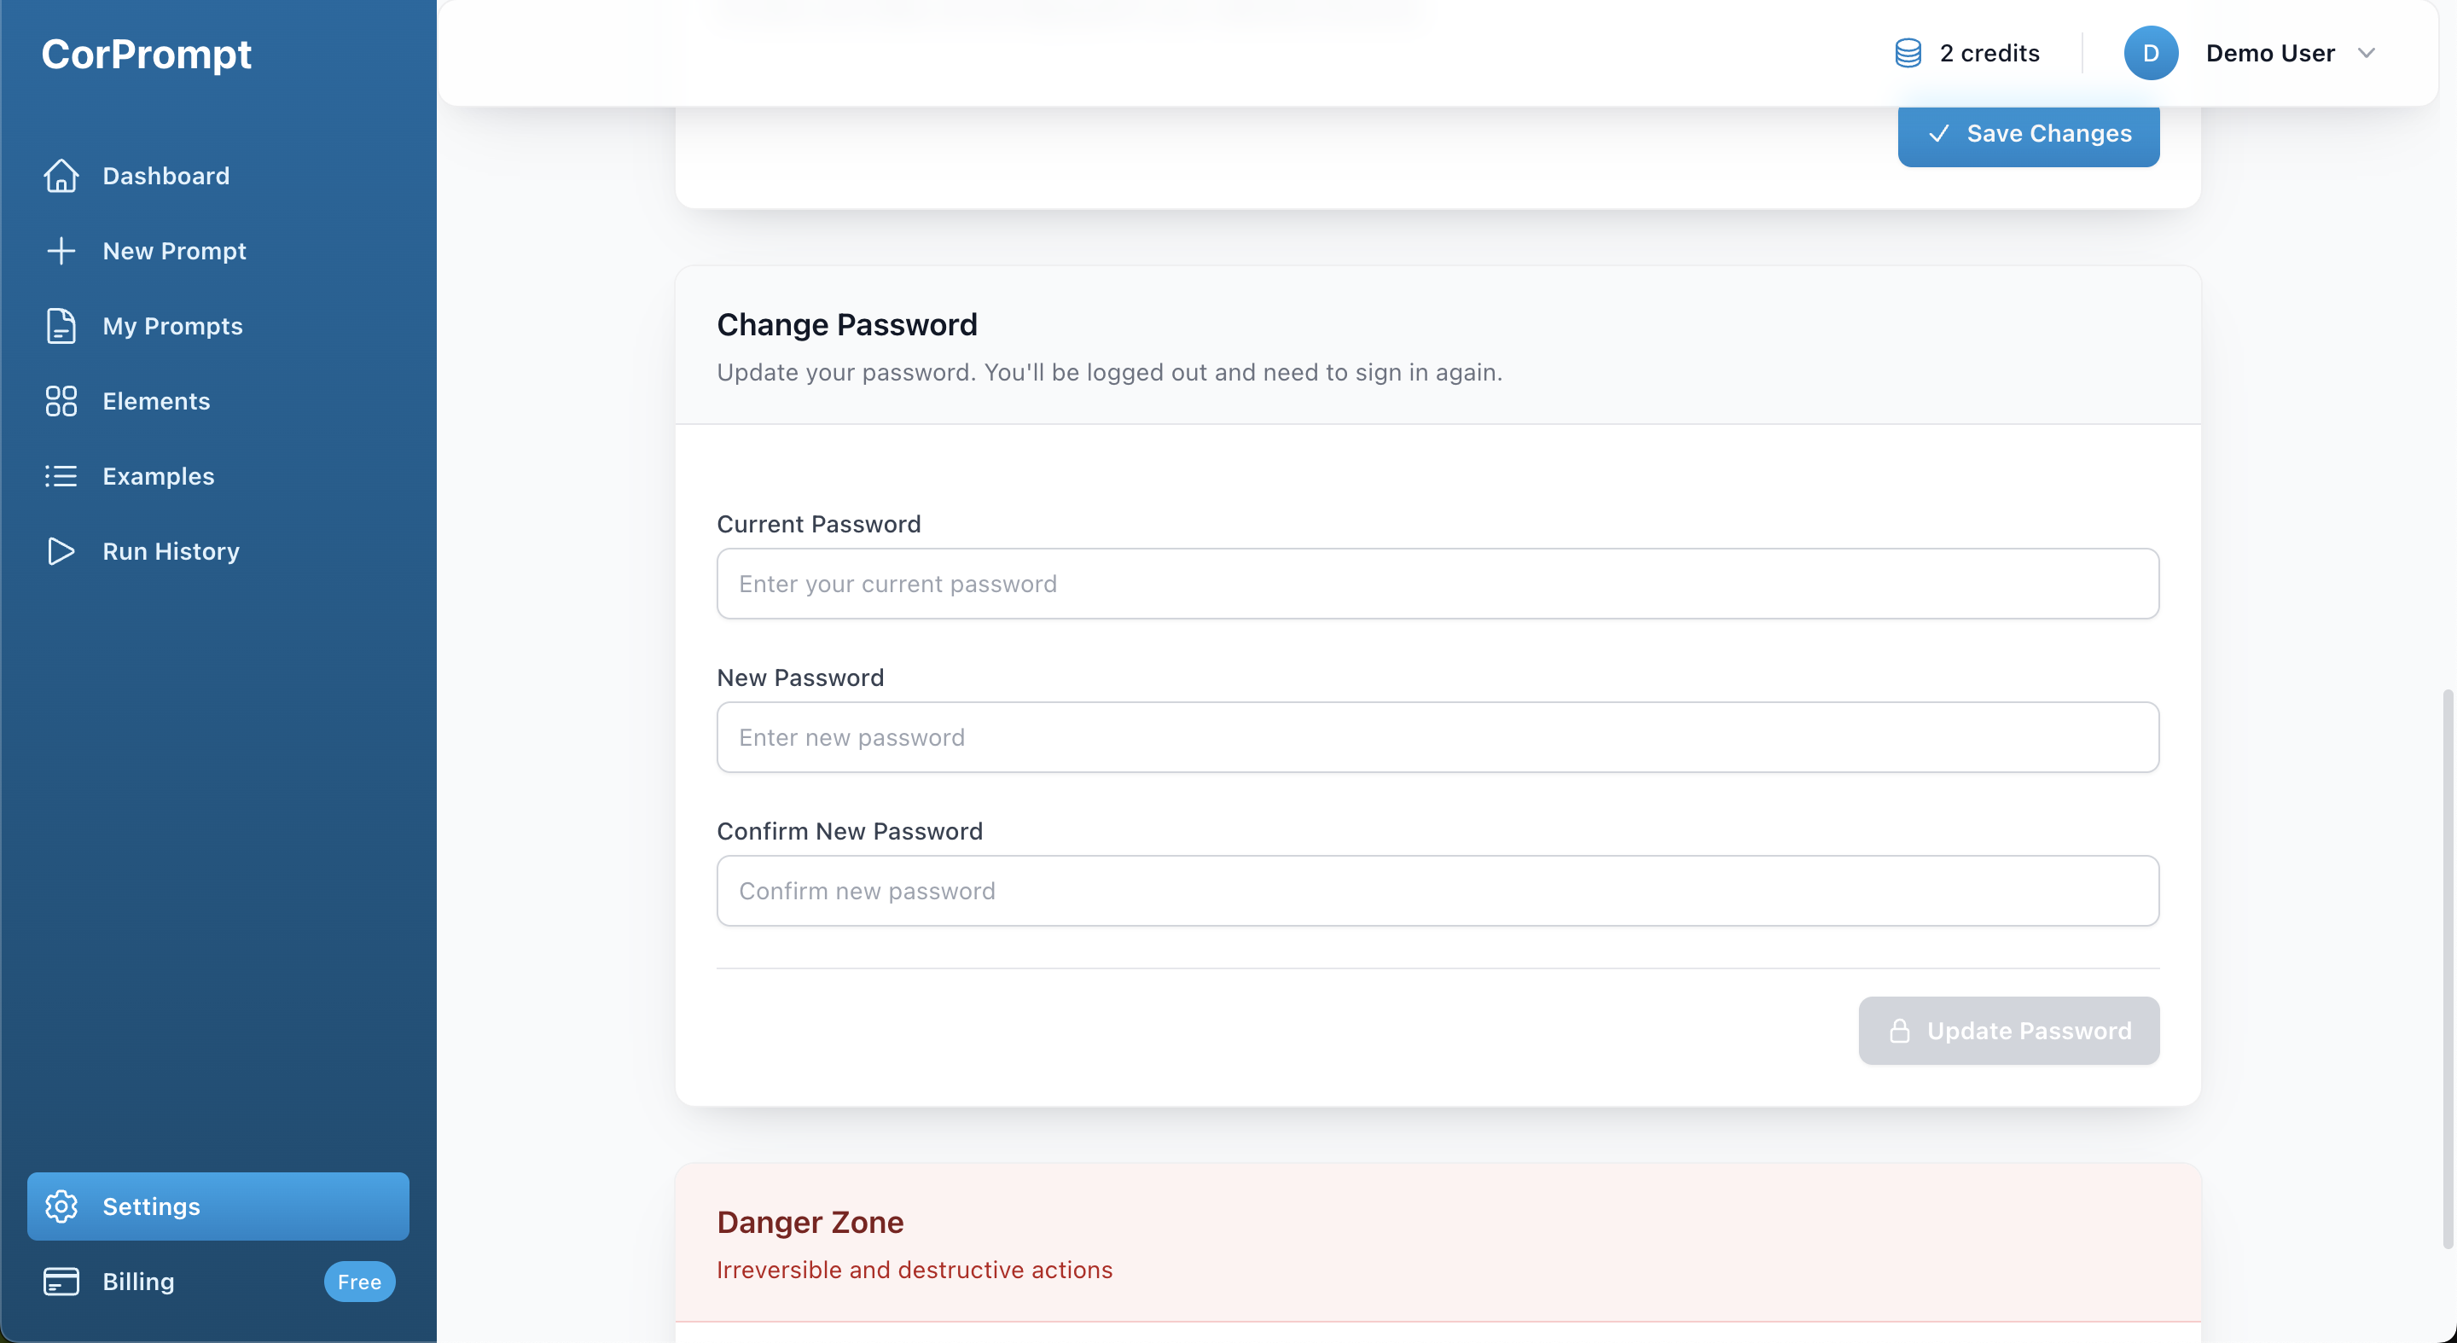This screenshot has height=1343, width=2457.
Task: Click the Examples list icon
Action: click(x=61, y=476)
